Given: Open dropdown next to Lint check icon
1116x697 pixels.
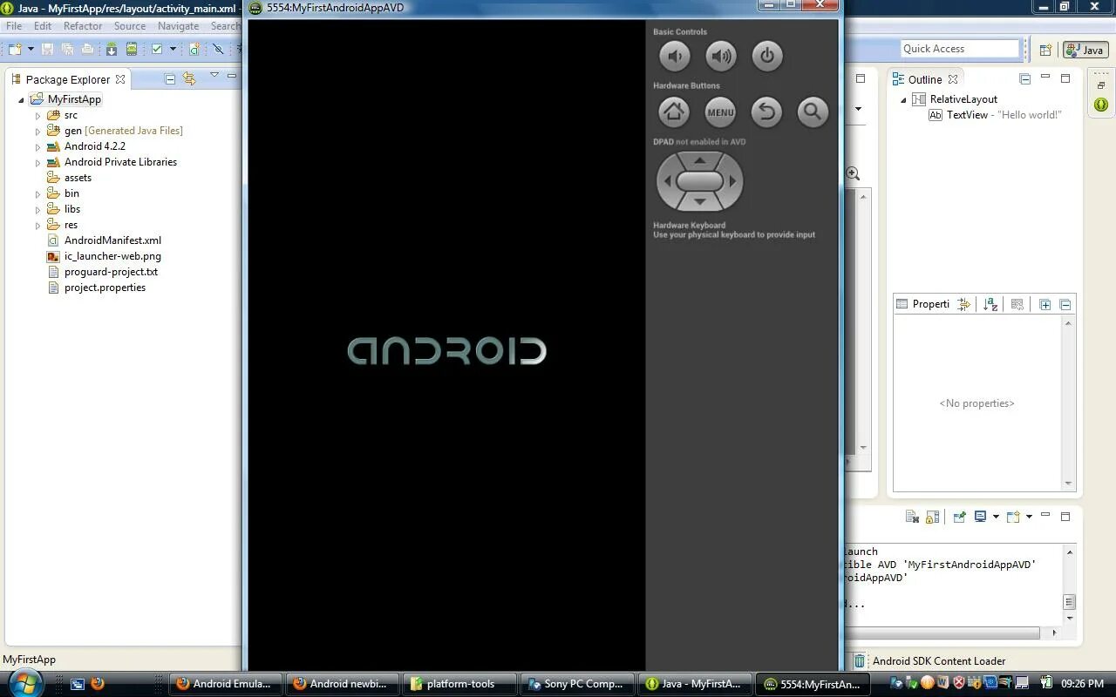Looking at the screenshot, I should click(173, 49).
